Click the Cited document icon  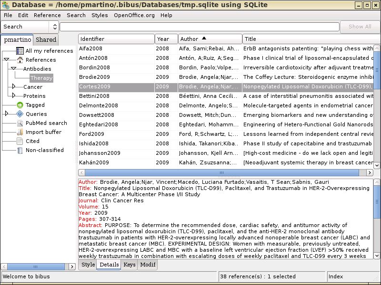[20, 141]
